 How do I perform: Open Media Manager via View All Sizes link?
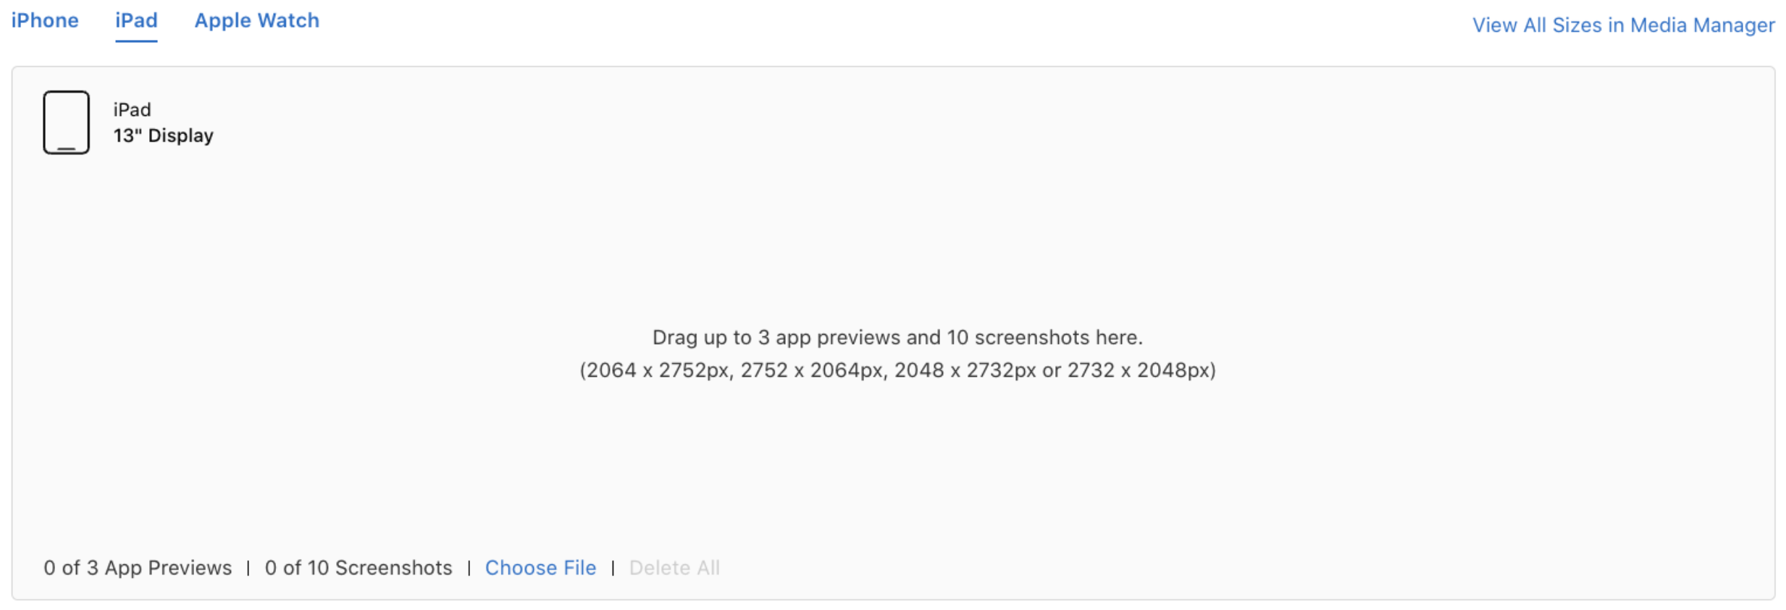pos(1622,25)
